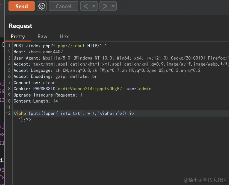Click the Accept-Encoding: gzip, deflate, br line
Image resolution: width=229 pixels, height=185 pixels.
click(x=55, y=76)
